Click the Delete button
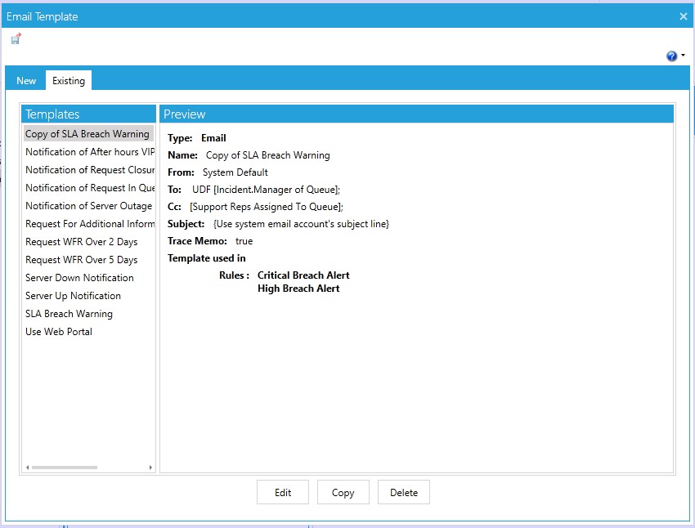This screenshot has width=695, height=528. point(404,492)
